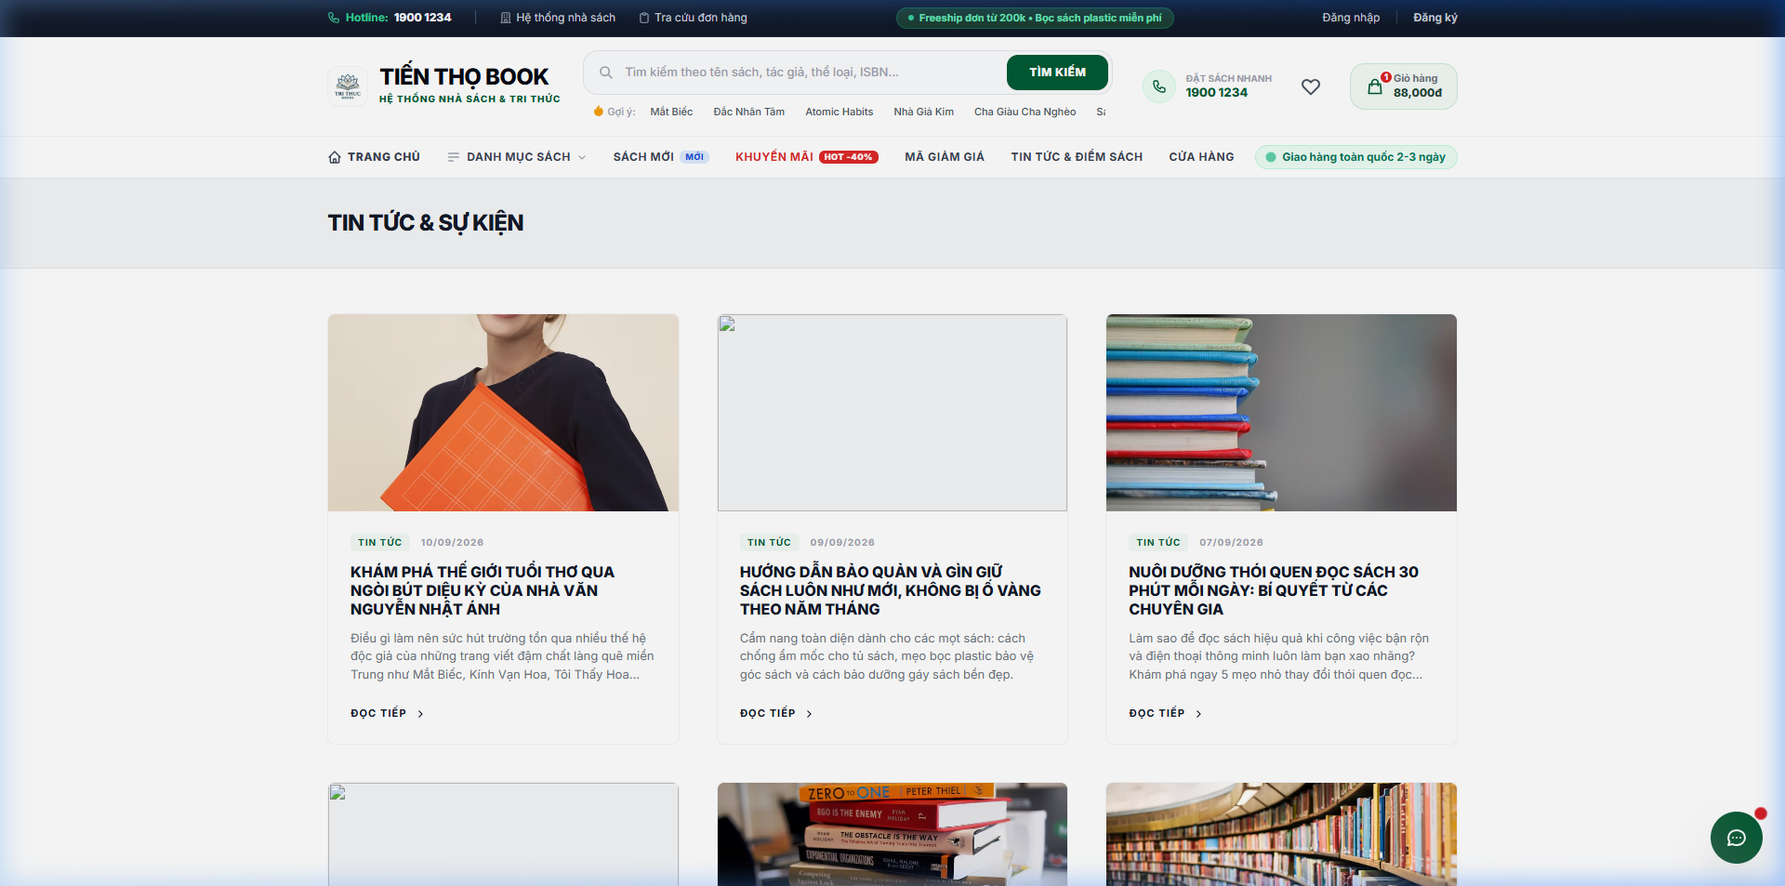1785x886 pixels.
Task: Open Cửa Hàng menu item
Action: (x=1201, y=157)
